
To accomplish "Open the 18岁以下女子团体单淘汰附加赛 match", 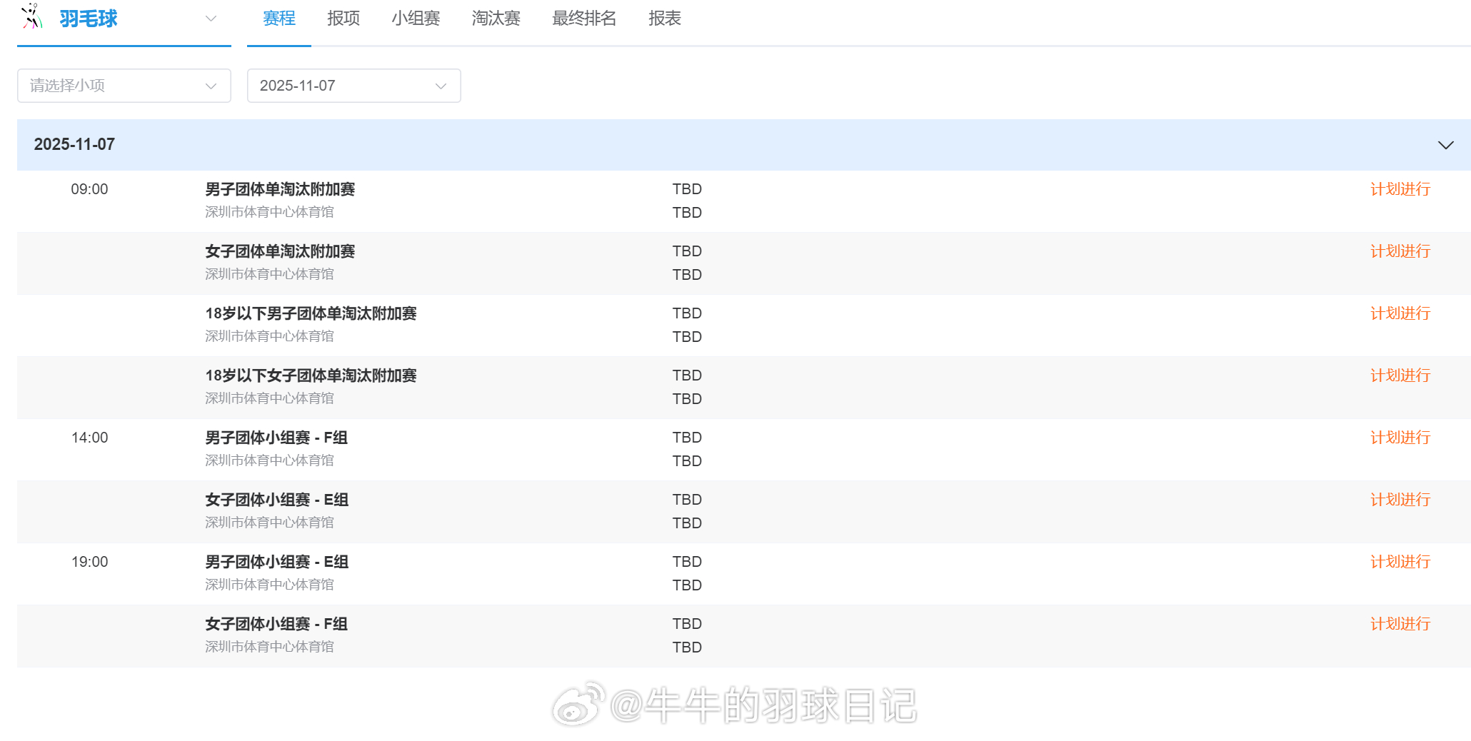I will 311,375.
